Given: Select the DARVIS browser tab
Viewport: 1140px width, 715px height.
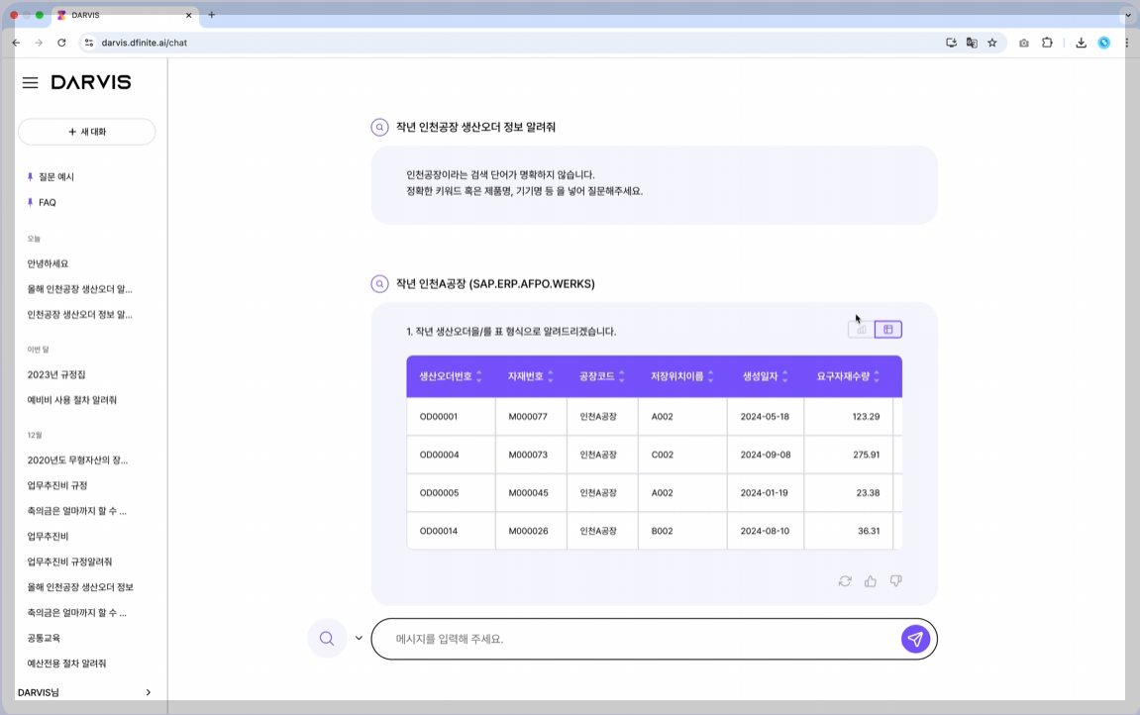Looking at the screenshot, I should click(124, 15).
